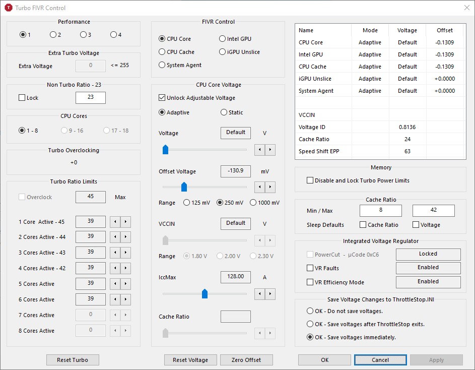The width and height of the screenshot is (475, 370).
Task: Increase the 5 Cores Active ratio arrow
Action: 125,284
